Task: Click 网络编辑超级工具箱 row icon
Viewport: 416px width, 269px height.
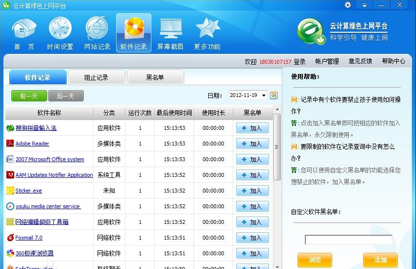Action: (10, 222)
